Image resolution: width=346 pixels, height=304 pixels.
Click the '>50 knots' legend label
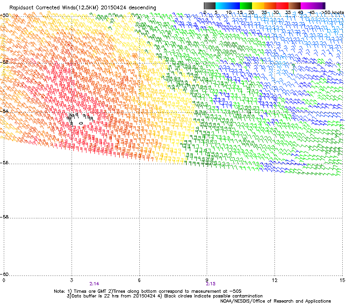[332, 13]
